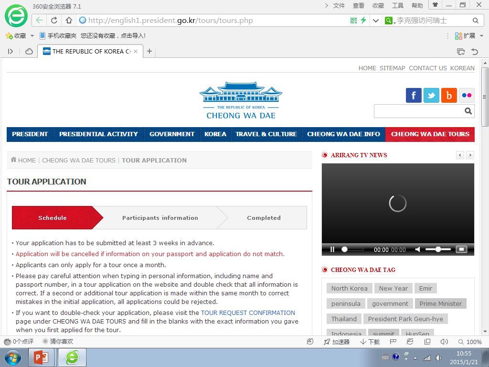Open the Facebook social icon
The image size is (489, 367).
point(414,95)
